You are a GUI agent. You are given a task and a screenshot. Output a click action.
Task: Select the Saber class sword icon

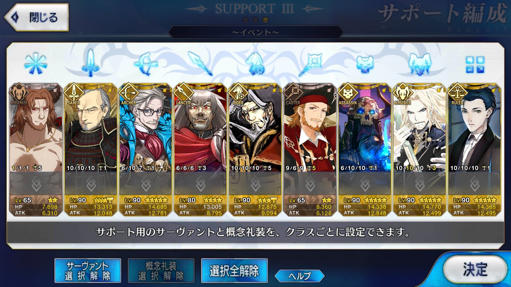[x=90, y=63]
